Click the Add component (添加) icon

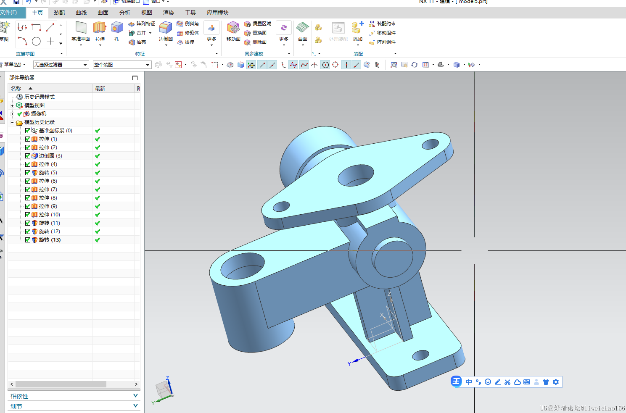(x=358, y=28)
